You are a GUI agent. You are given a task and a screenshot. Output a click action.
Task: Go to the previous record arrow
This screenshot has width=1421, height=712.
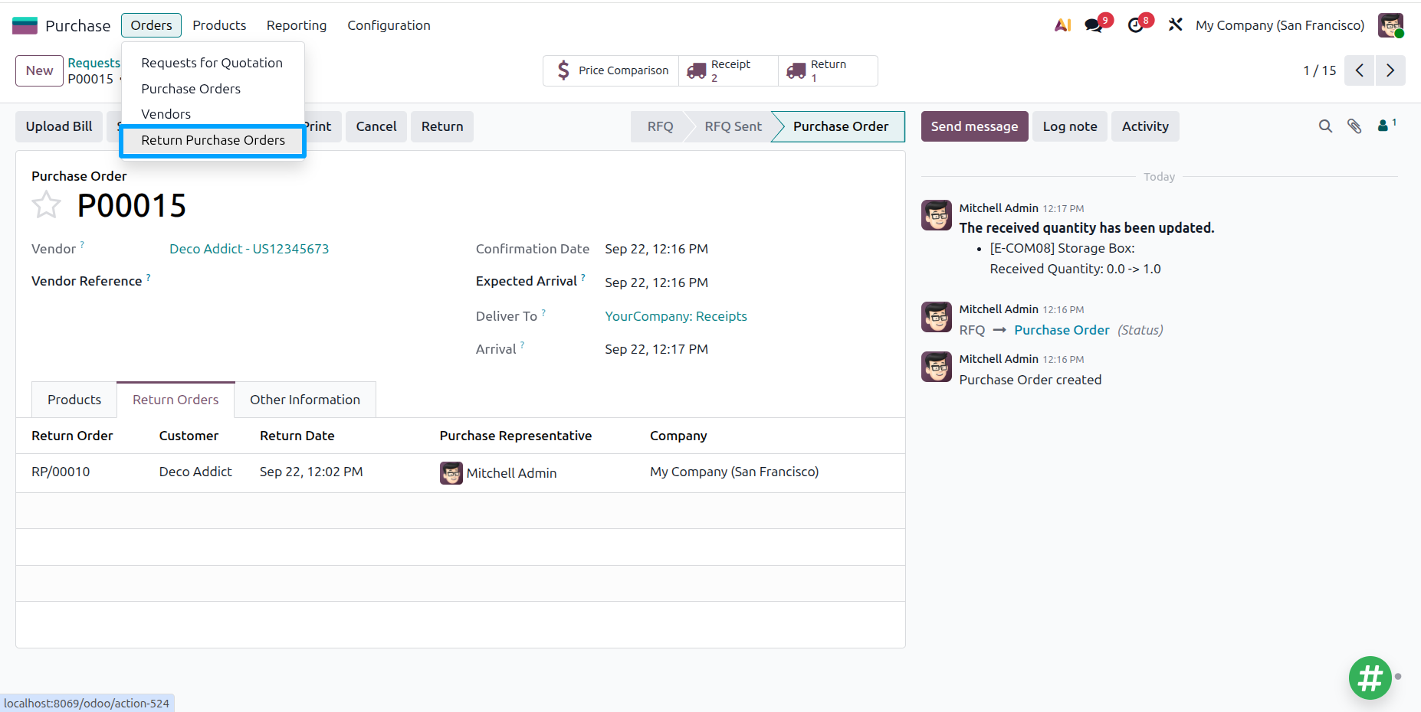click(x=1359, y=70)
